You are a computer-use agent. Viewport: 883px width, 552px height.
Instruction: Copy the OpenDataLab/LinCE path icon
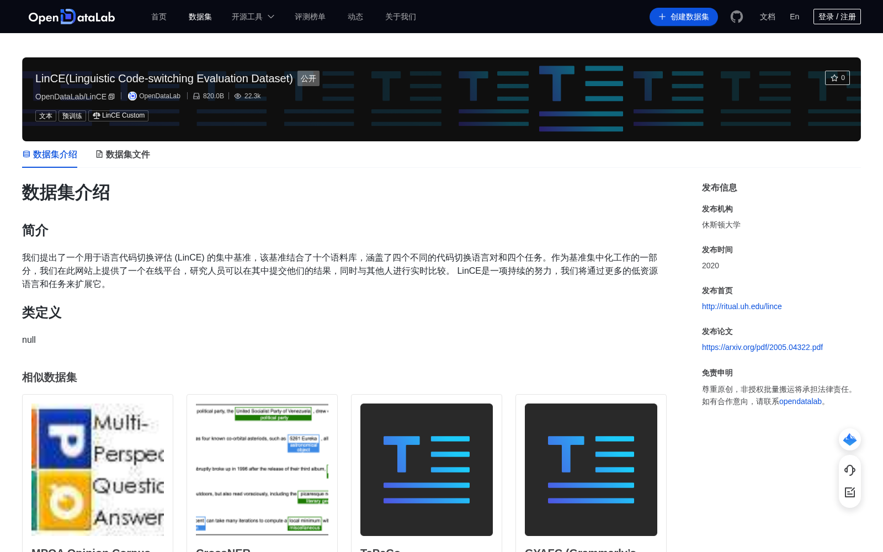(x=111, y=97)
